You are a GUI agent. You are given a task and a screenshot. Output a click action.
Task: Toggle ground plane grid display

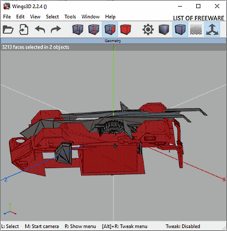(196, 29)
